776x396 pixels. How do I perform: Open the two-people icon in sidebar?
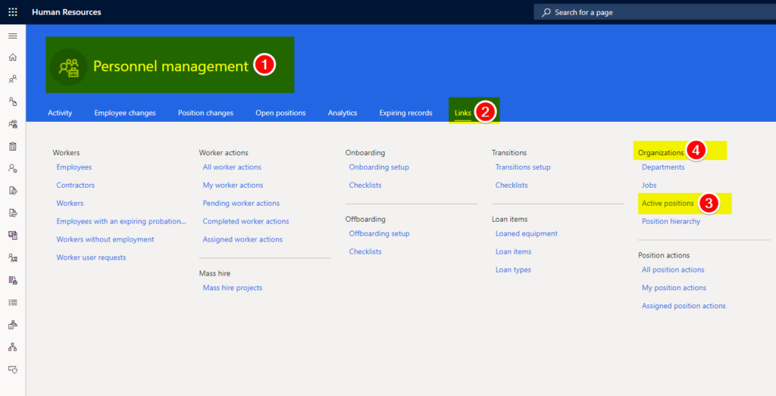click(13, 79)
